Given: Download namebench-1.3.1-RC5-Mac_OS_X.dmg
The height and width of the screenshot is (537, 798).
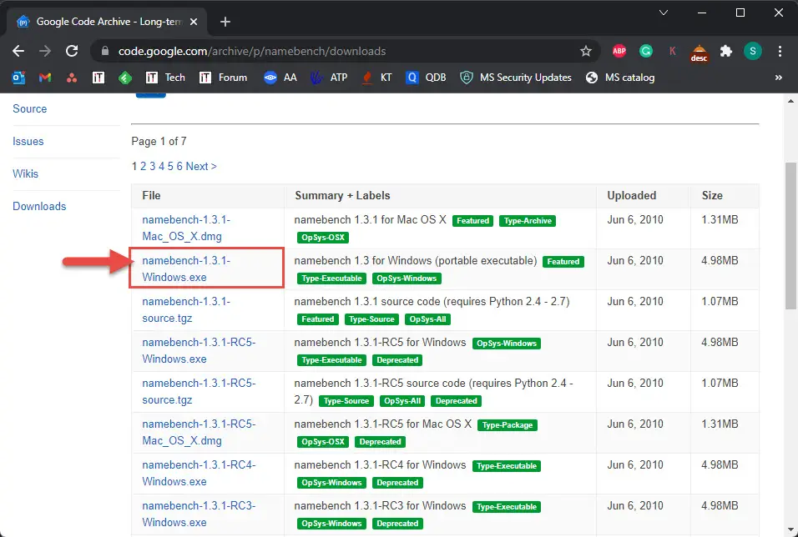Looking at the screenshot, I should pos(199,432).
